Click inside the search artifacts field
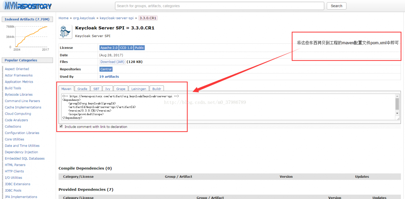 [x=220, y=6]
